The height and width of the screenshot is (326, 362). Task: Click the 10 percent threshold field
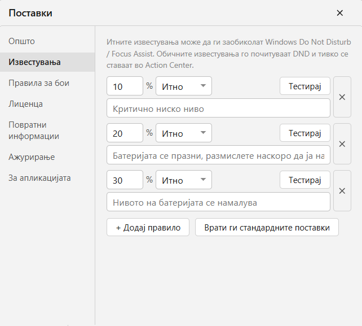(x=125, y=86)
